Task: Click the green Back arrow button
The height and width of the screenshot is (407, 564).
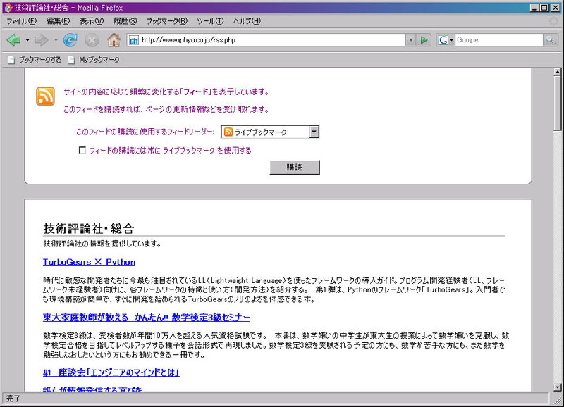Action: [13, 40]
